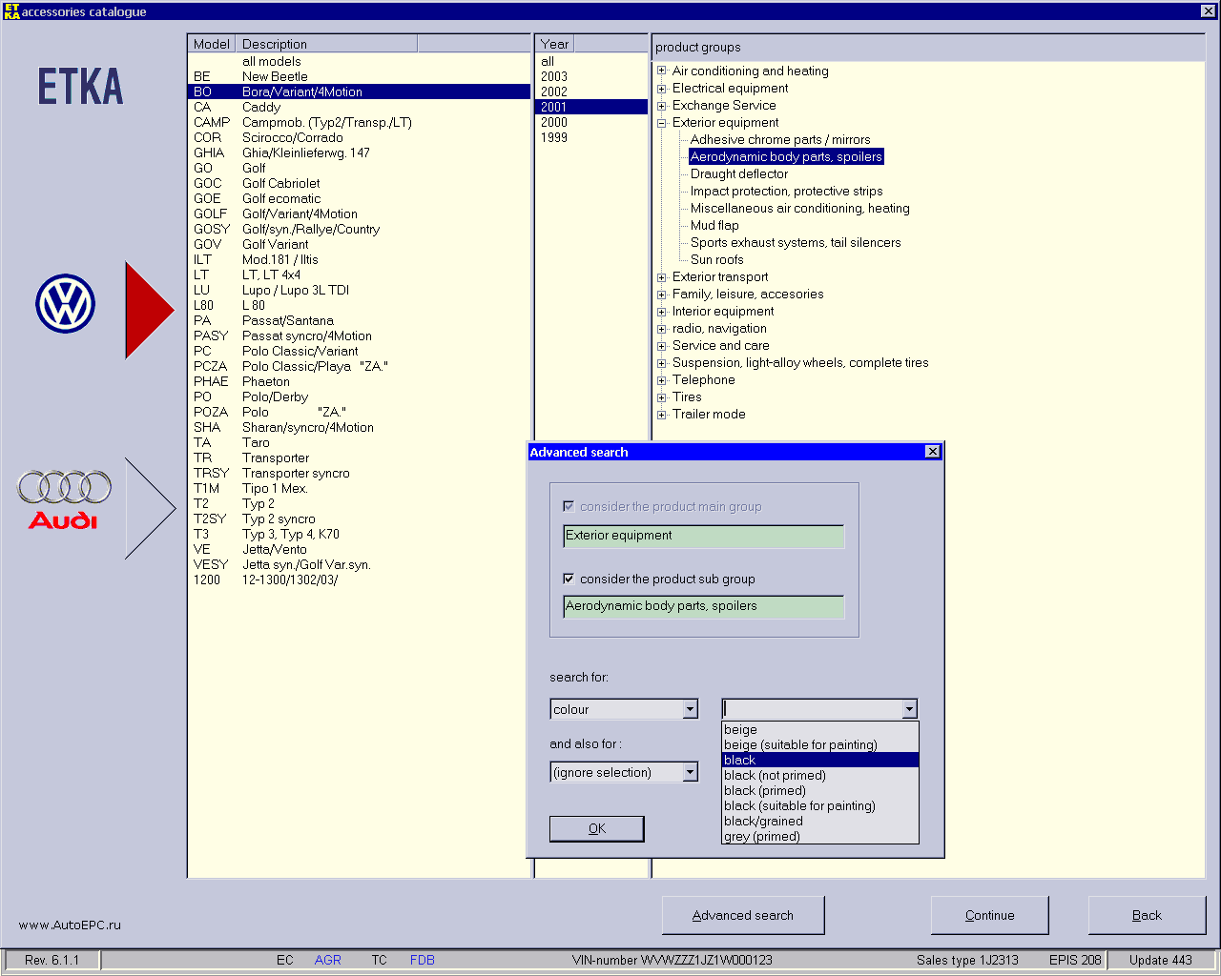Select year 2000
The image size is (1221, 976).
click(590, 122)
